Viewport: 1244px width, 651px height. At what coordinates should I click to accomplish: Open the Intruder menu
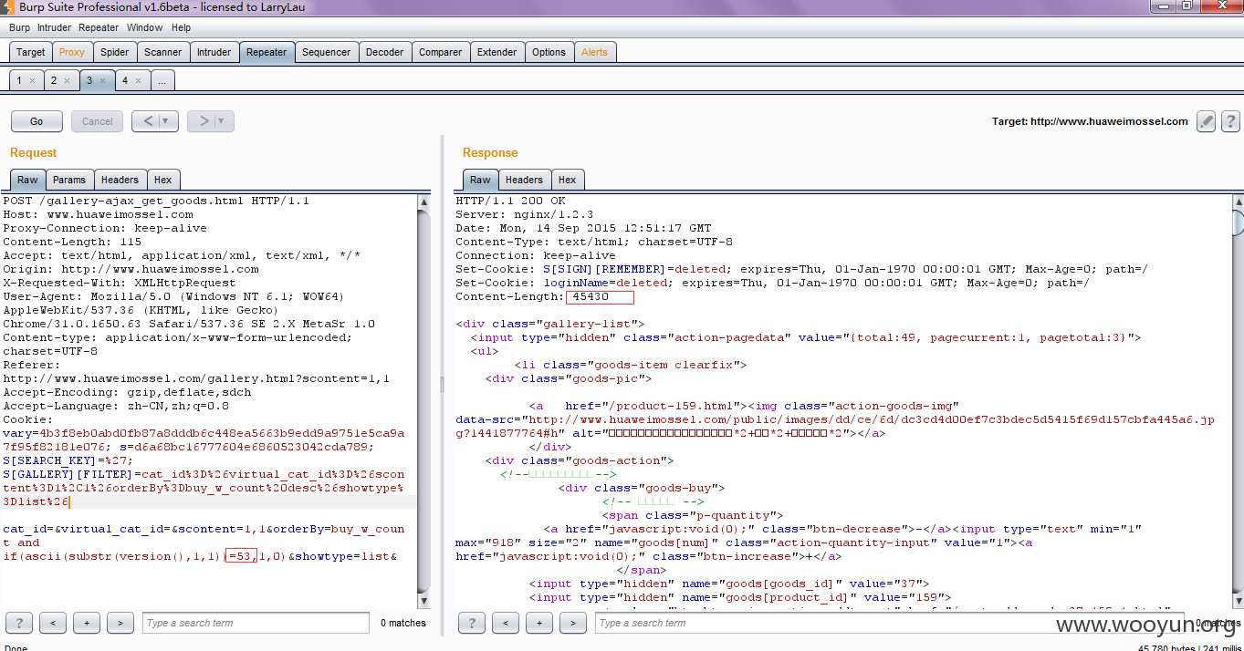pyautogui.click(x=54, y=27)
